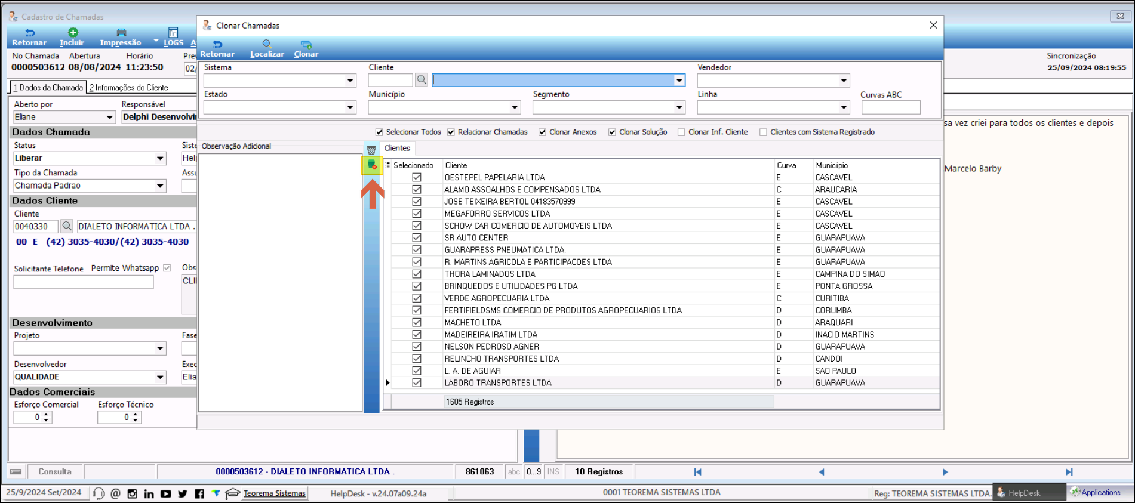
Task: Select the Clientes tab
Action: coord(397,149)
